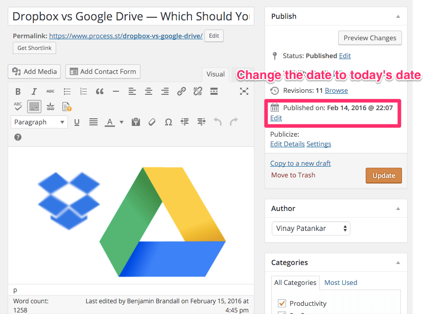Viewport: 427px width, 314px height.
Task: Open the keyboard shortcuts help icon
Action: pos(18,137)
